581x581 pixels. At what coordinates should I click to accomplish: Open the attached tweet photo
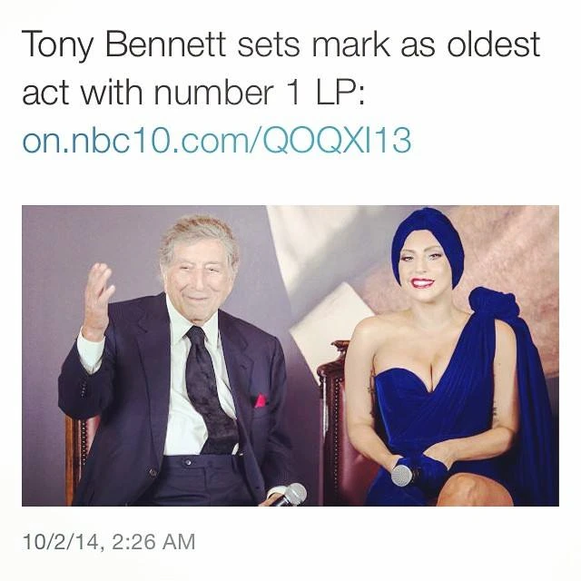(x=290, y=356)
